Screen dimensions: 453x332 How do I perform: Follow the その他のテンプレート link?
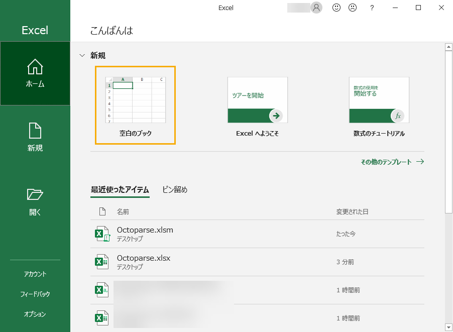click(x=392, y=162)
